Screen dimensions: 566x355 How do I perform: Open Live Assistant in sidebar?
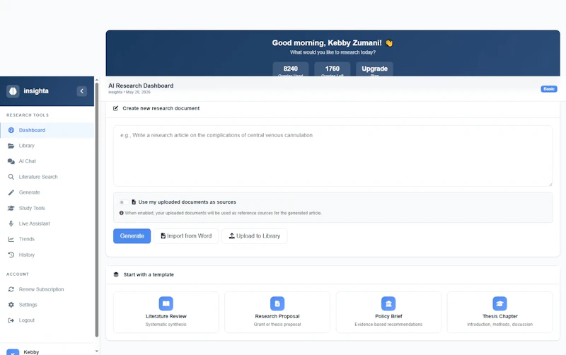click(x=47, y=223)
